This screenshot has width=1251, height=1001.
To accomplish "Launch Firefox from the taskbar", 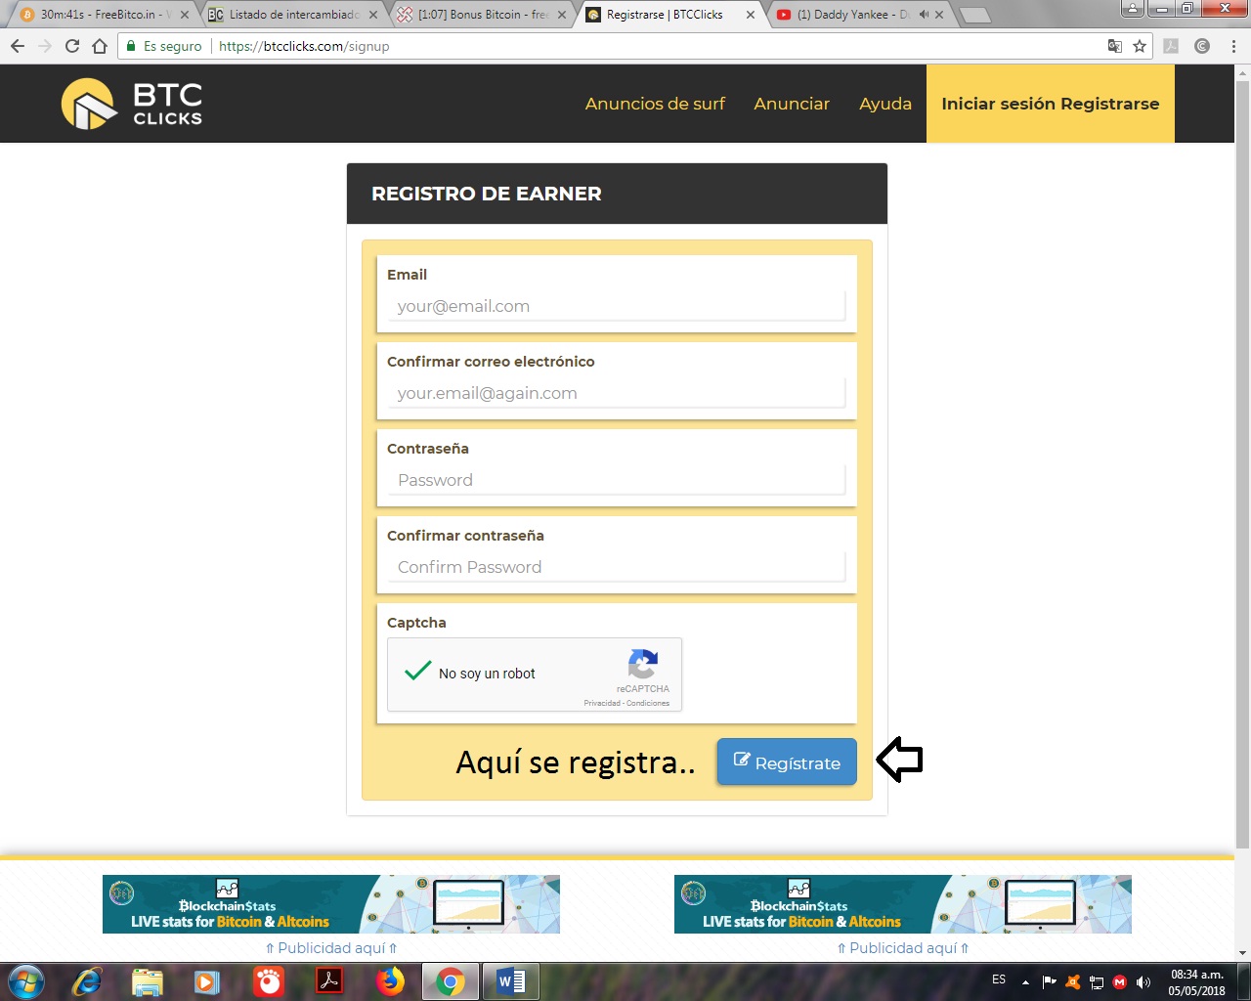I will (x=390, y=981).
